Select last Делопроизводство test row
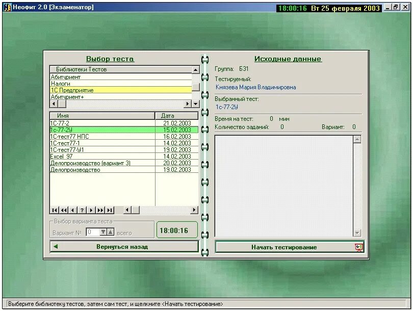This screenshot has width=413, height=311. point(102,170)
